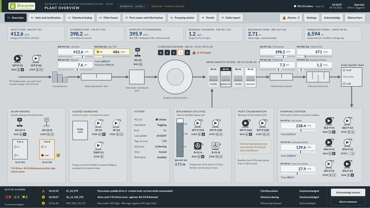Open the Alarms 3 button
This screenshot has height=208, width=370.
tap(291, 18)
